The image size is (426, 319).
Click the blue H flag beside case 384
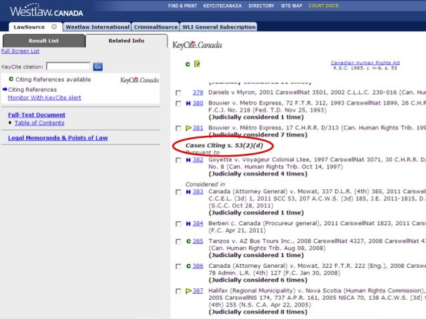[x=188, y=224]
